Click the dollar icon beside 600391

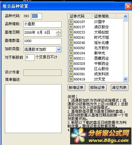71,74
